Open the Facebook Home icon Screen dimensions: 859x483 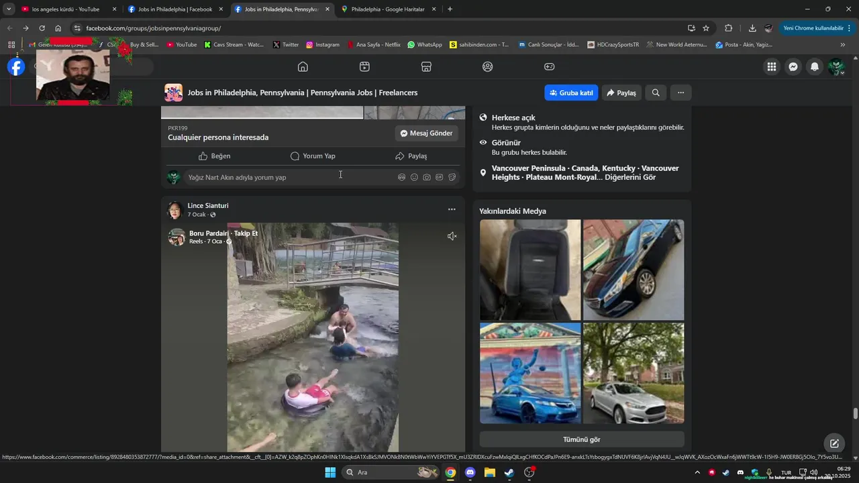pyautogui.click(x=303, y=66)
